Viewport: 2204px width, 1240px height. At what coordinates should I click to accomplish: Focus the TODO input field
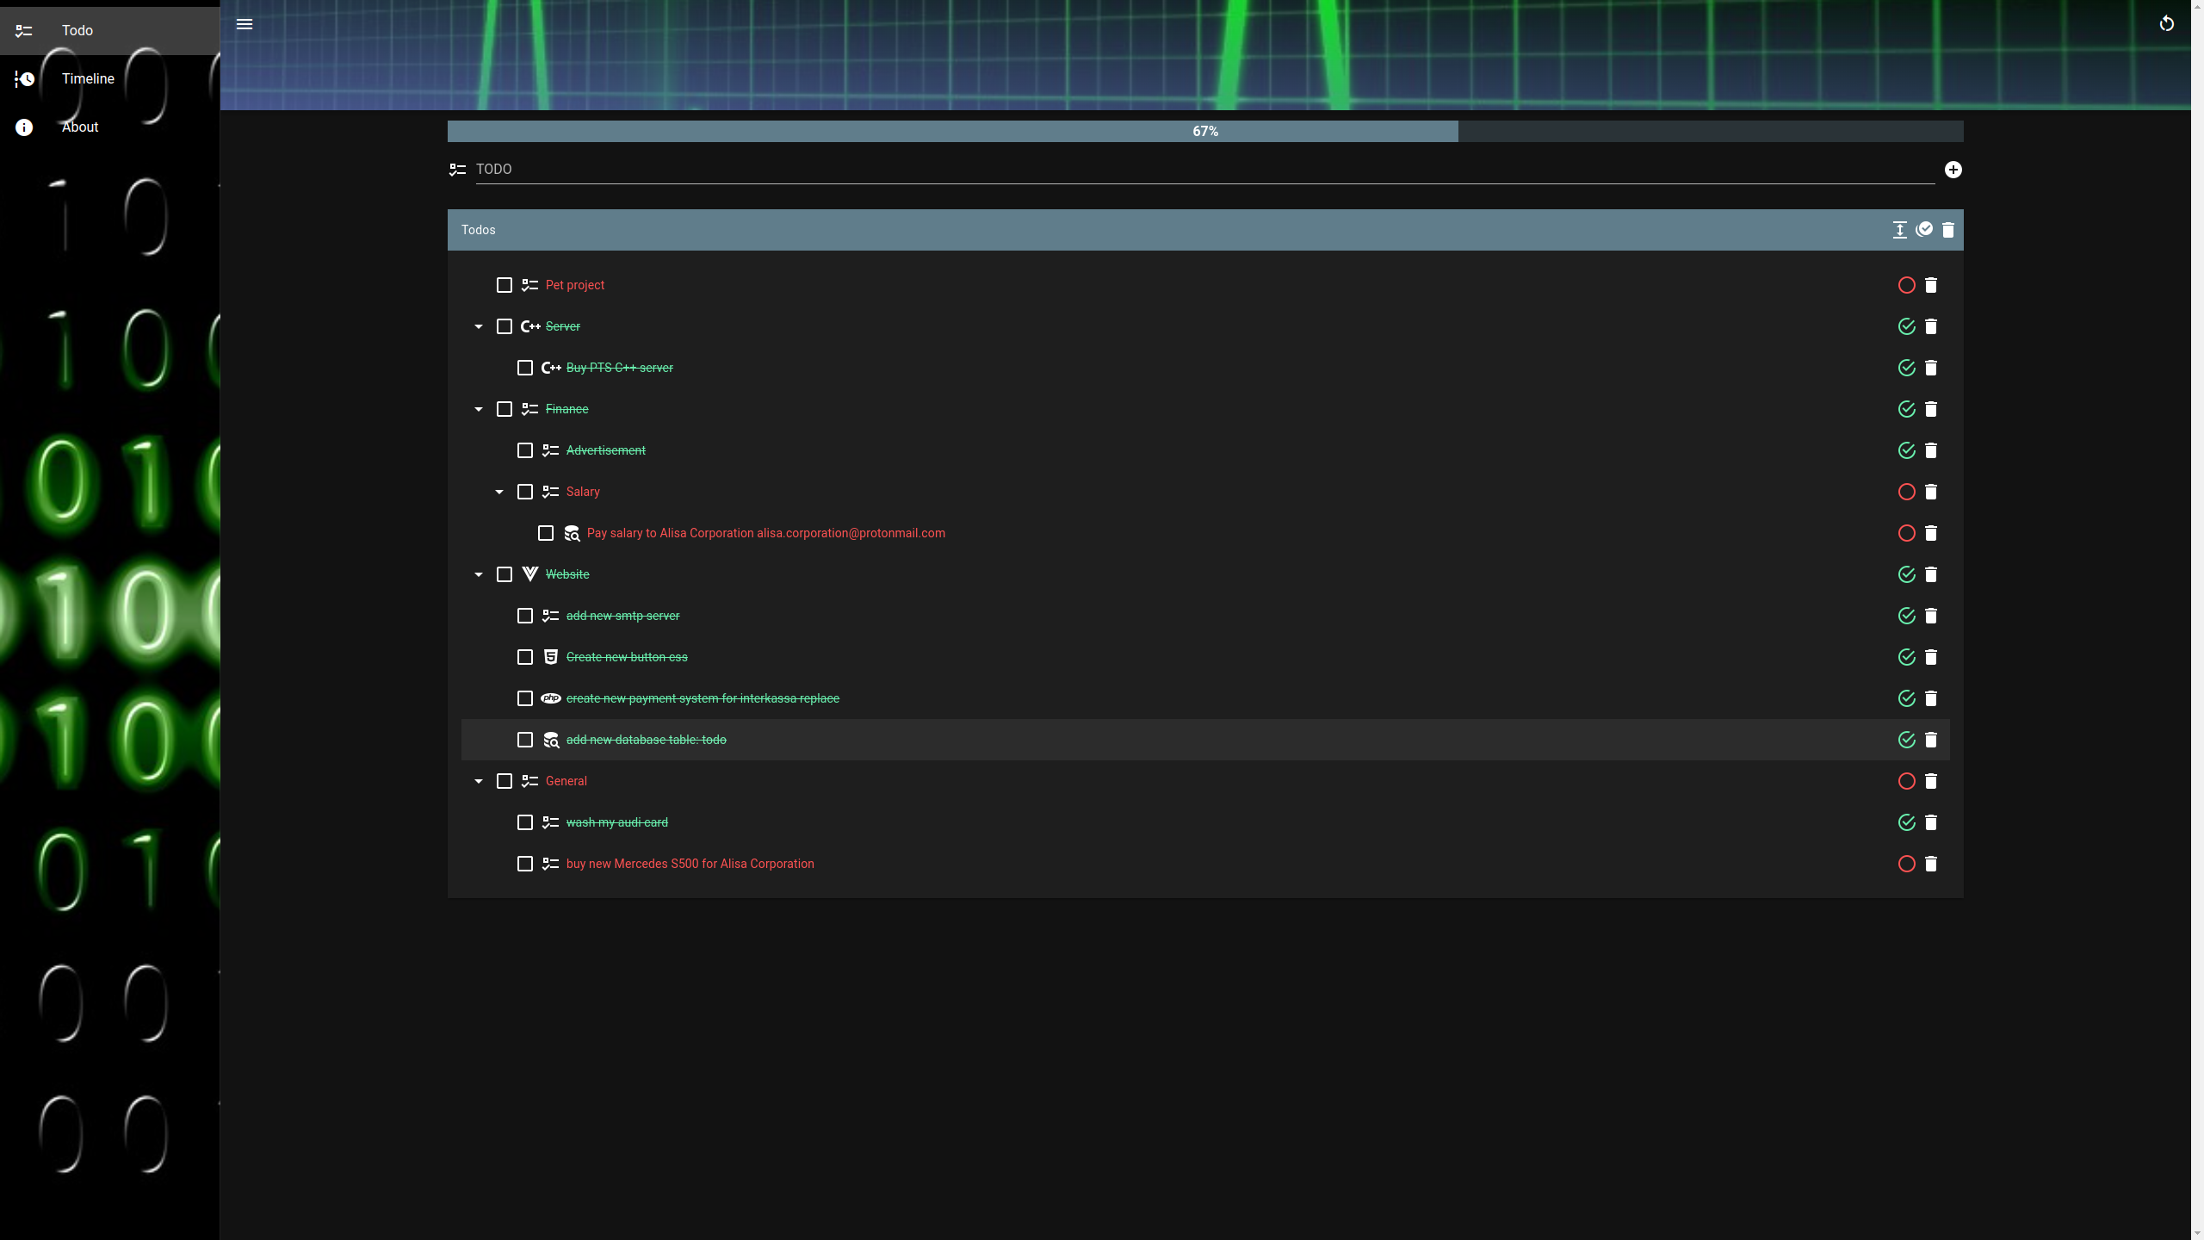point(1205,170)
